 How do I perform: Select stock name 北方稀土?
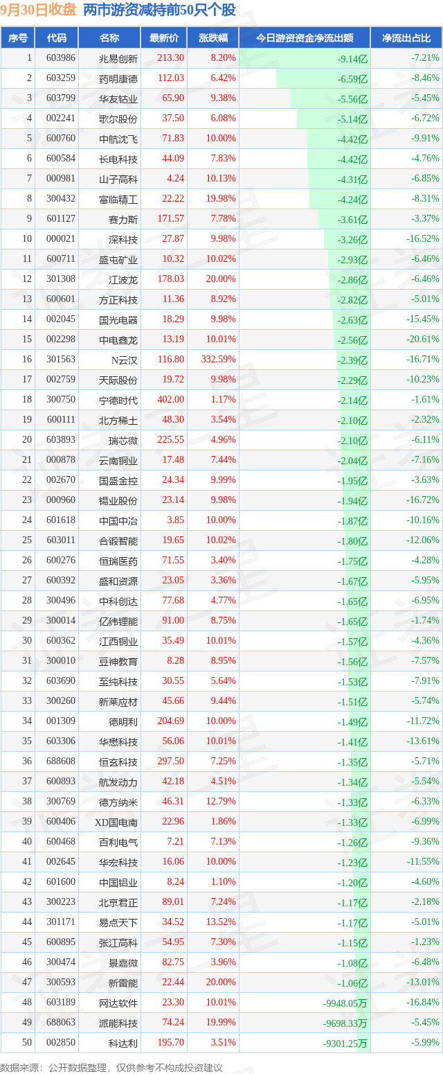(118, 421)
